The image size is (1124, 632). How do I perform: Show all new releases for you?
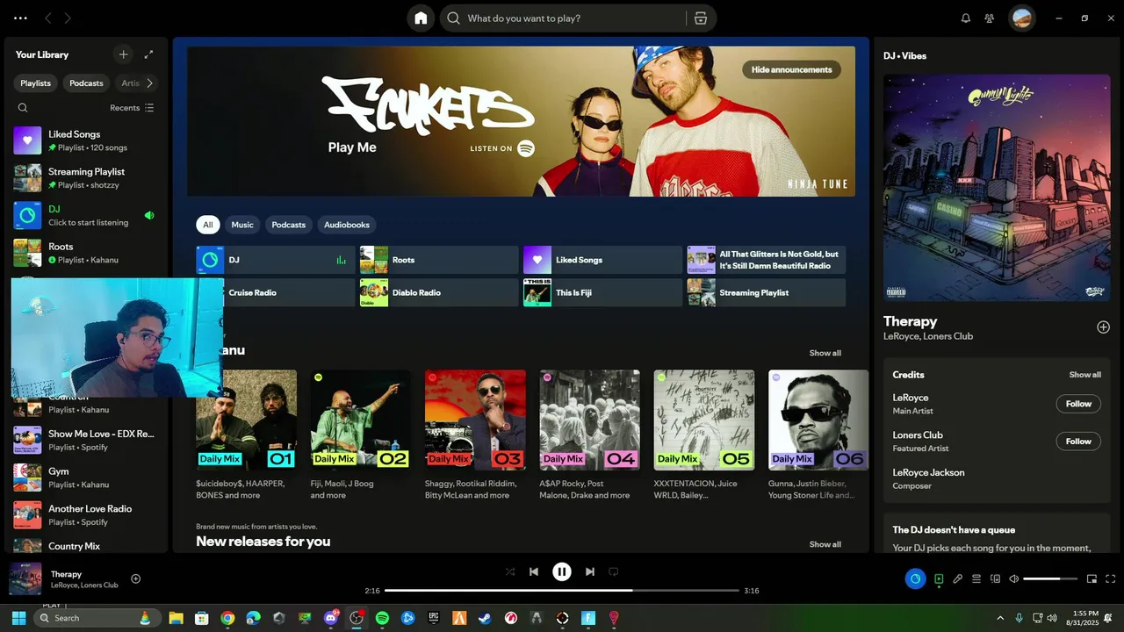click(x=825, y=544)
